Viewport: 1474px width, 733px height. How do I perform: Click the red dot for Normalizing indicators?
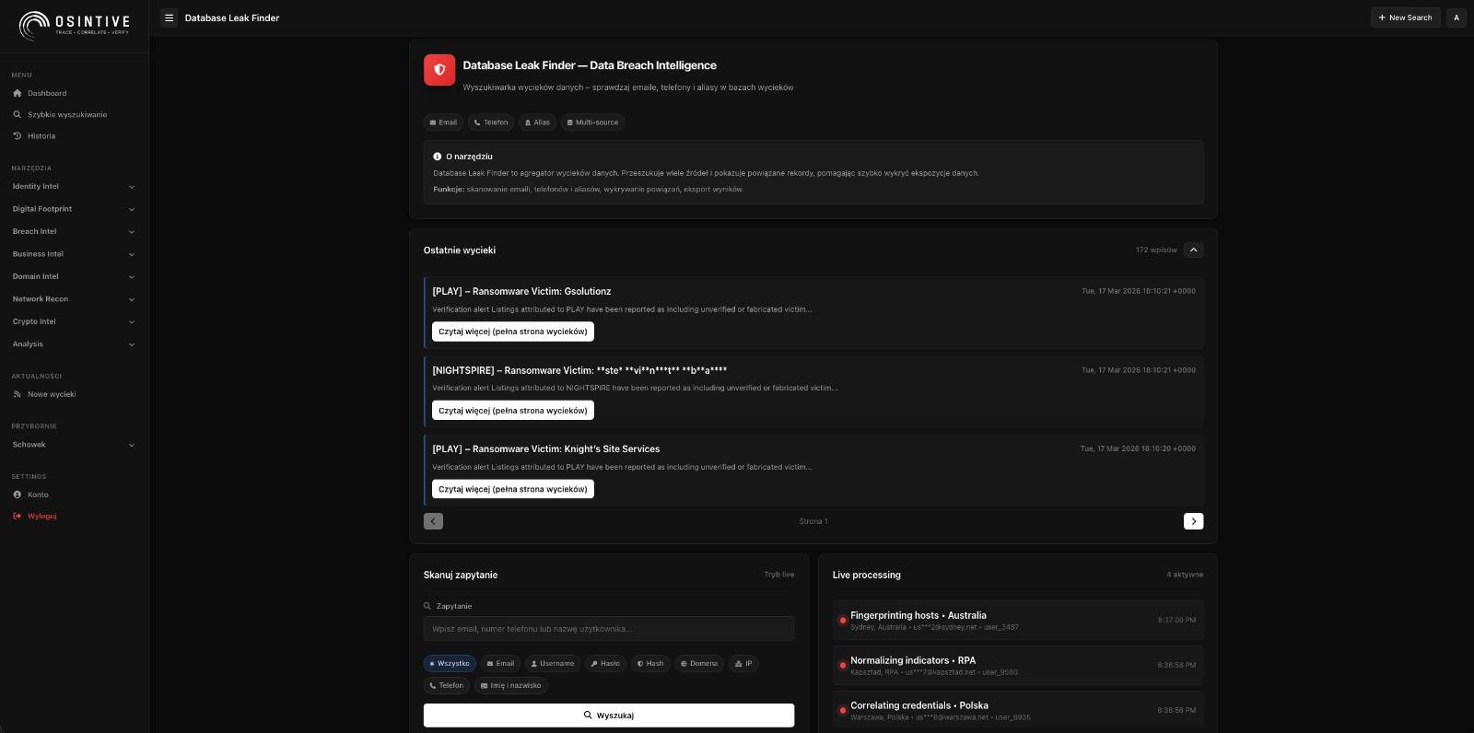[x=842, y=665]
